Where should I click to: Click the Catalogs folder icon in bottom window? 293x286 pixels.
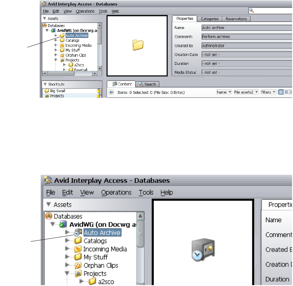[x=78, y=240]
